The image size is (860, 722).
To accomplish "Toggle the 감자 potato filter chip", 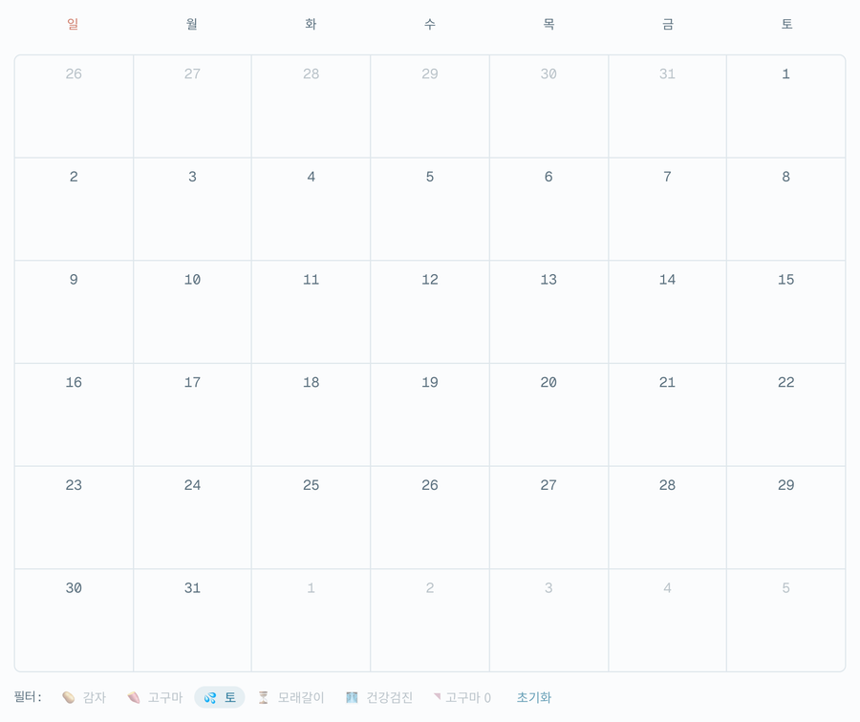I will (84, 697).
